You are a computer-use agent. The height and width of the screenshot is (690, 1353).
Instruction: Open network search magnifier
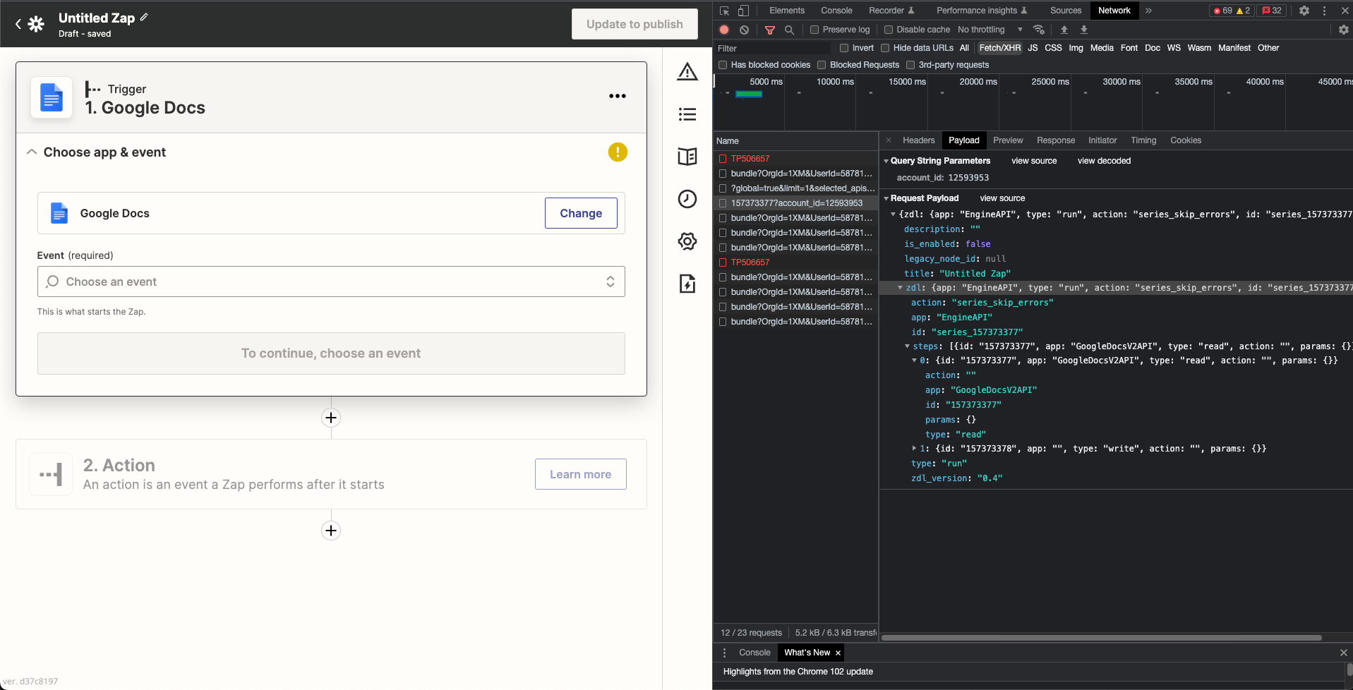coord(790,30)
